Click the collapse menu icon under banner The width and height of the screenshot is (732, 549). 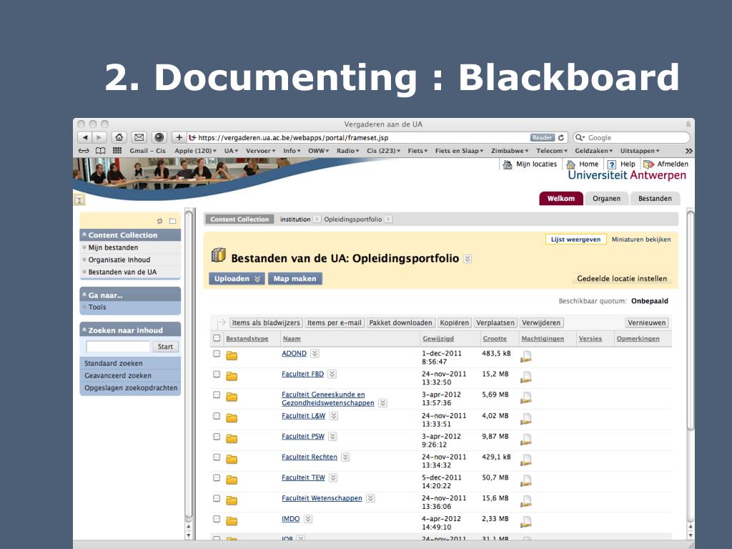[80, 200]
